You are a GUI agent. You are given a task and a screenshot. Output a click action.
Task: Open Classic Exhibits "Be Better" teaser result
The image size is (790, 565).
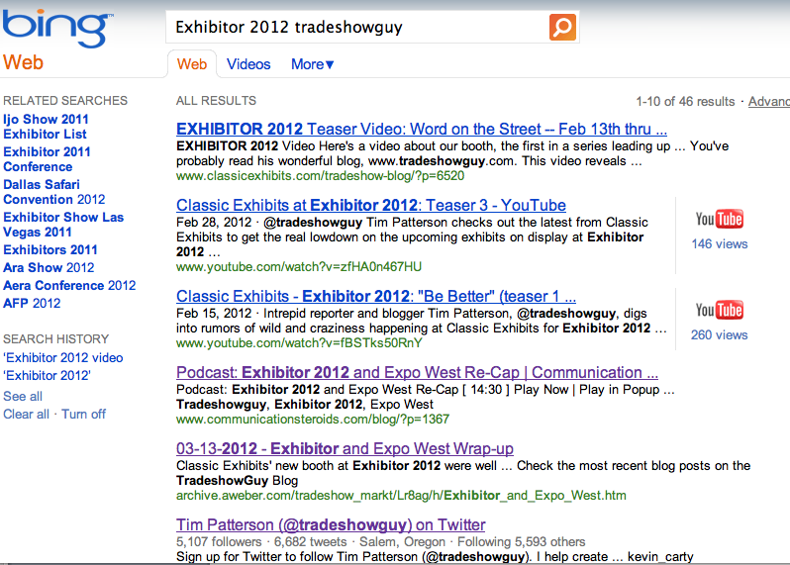click(376, 296)
